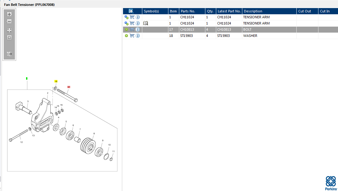Zoom out of the diagram with minus button

point(9,21)
